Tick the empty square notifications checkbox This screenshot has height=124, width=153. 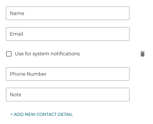pos(9,54)
